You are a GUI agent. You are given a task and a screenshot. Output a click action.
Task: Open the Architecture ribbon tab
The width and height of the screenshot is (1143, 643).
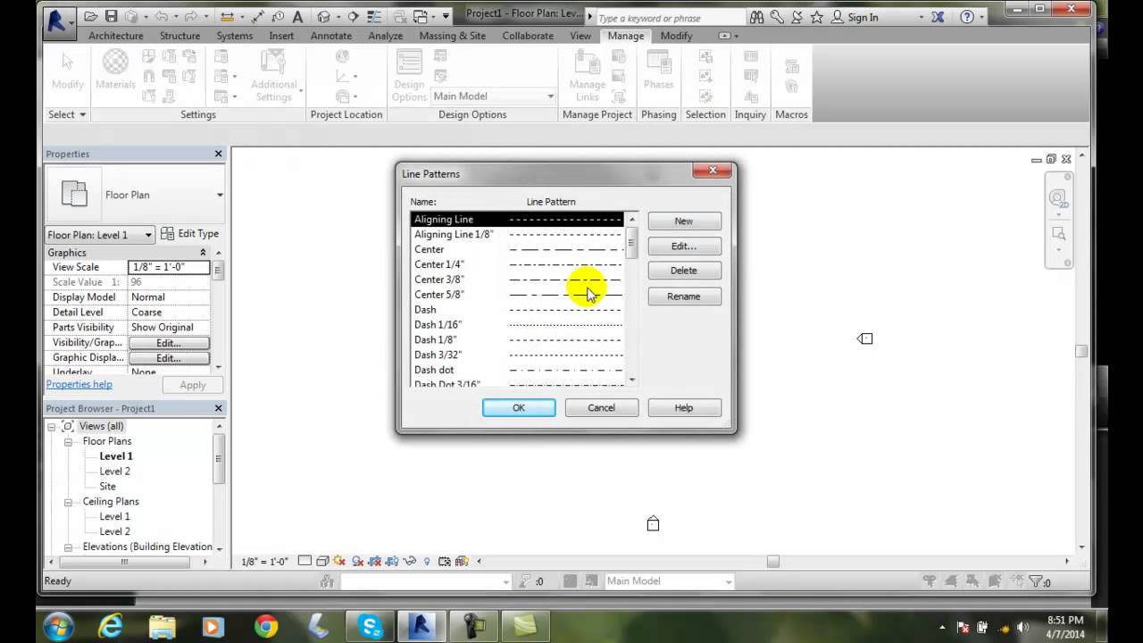point(116,36)
